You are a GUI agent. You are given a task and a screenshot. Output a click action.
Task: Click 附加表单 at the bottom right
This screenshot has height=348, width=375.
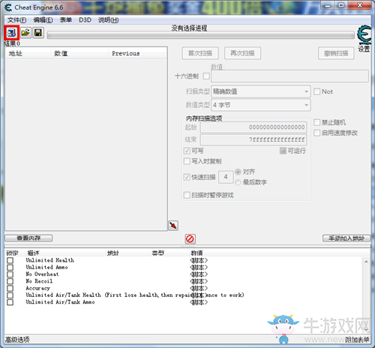click(x=357, y=340)
